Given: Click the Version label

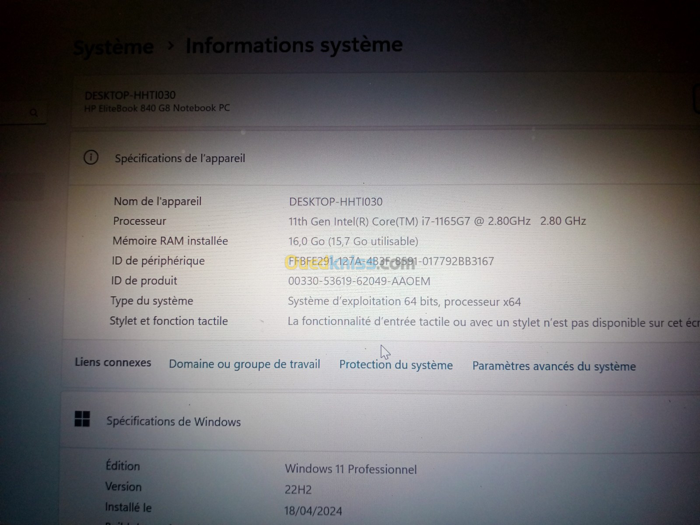Looking at the screenshot, I should click(123, 486).
